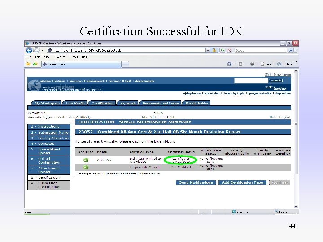Click the browser search box
The image size is (323, 242).
click(x=261, y=50)
